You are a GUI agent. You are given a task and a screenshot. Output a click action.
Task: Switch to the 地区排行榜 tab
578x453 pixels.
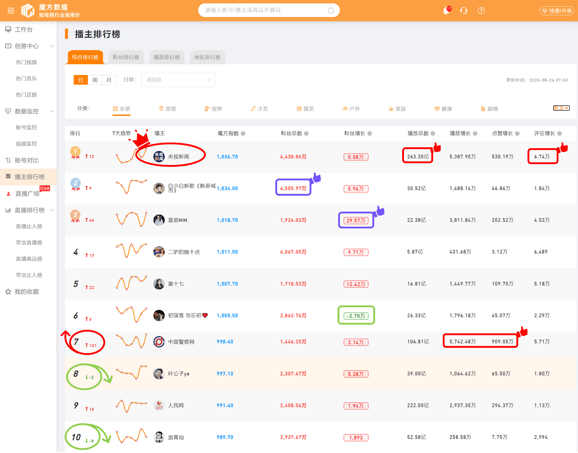pyautogui.click(x=207, y=57)
